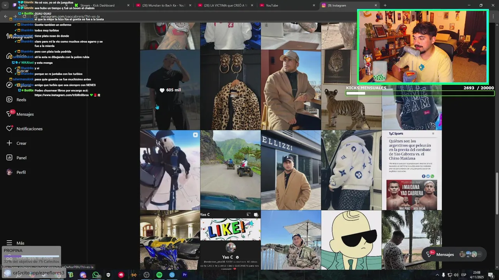Open Adobe Premiere Pro from taskbar

(x=184, y=275)
